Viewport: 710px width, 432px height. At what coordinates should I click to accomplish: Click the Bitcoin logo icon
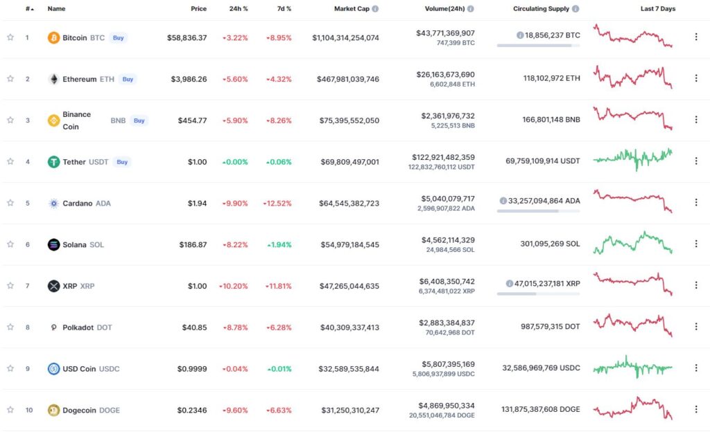[54, 37]
